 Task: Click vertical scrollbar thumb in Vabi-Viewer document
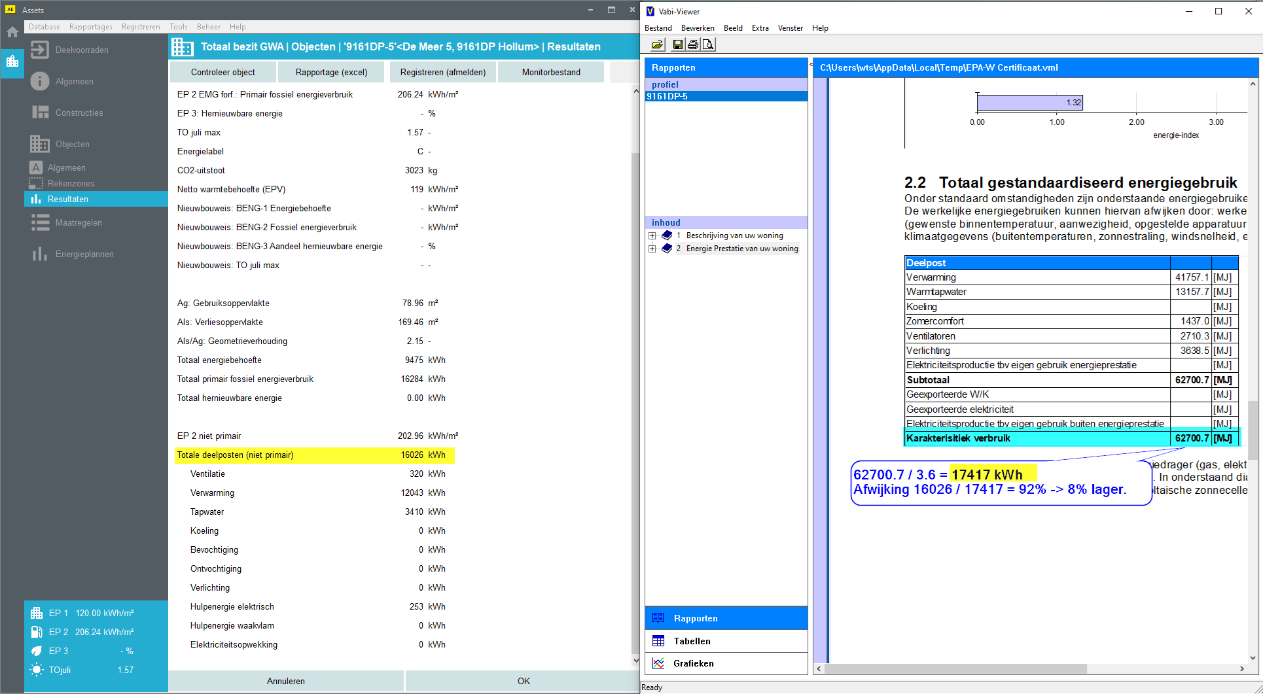click(1253, 430)
